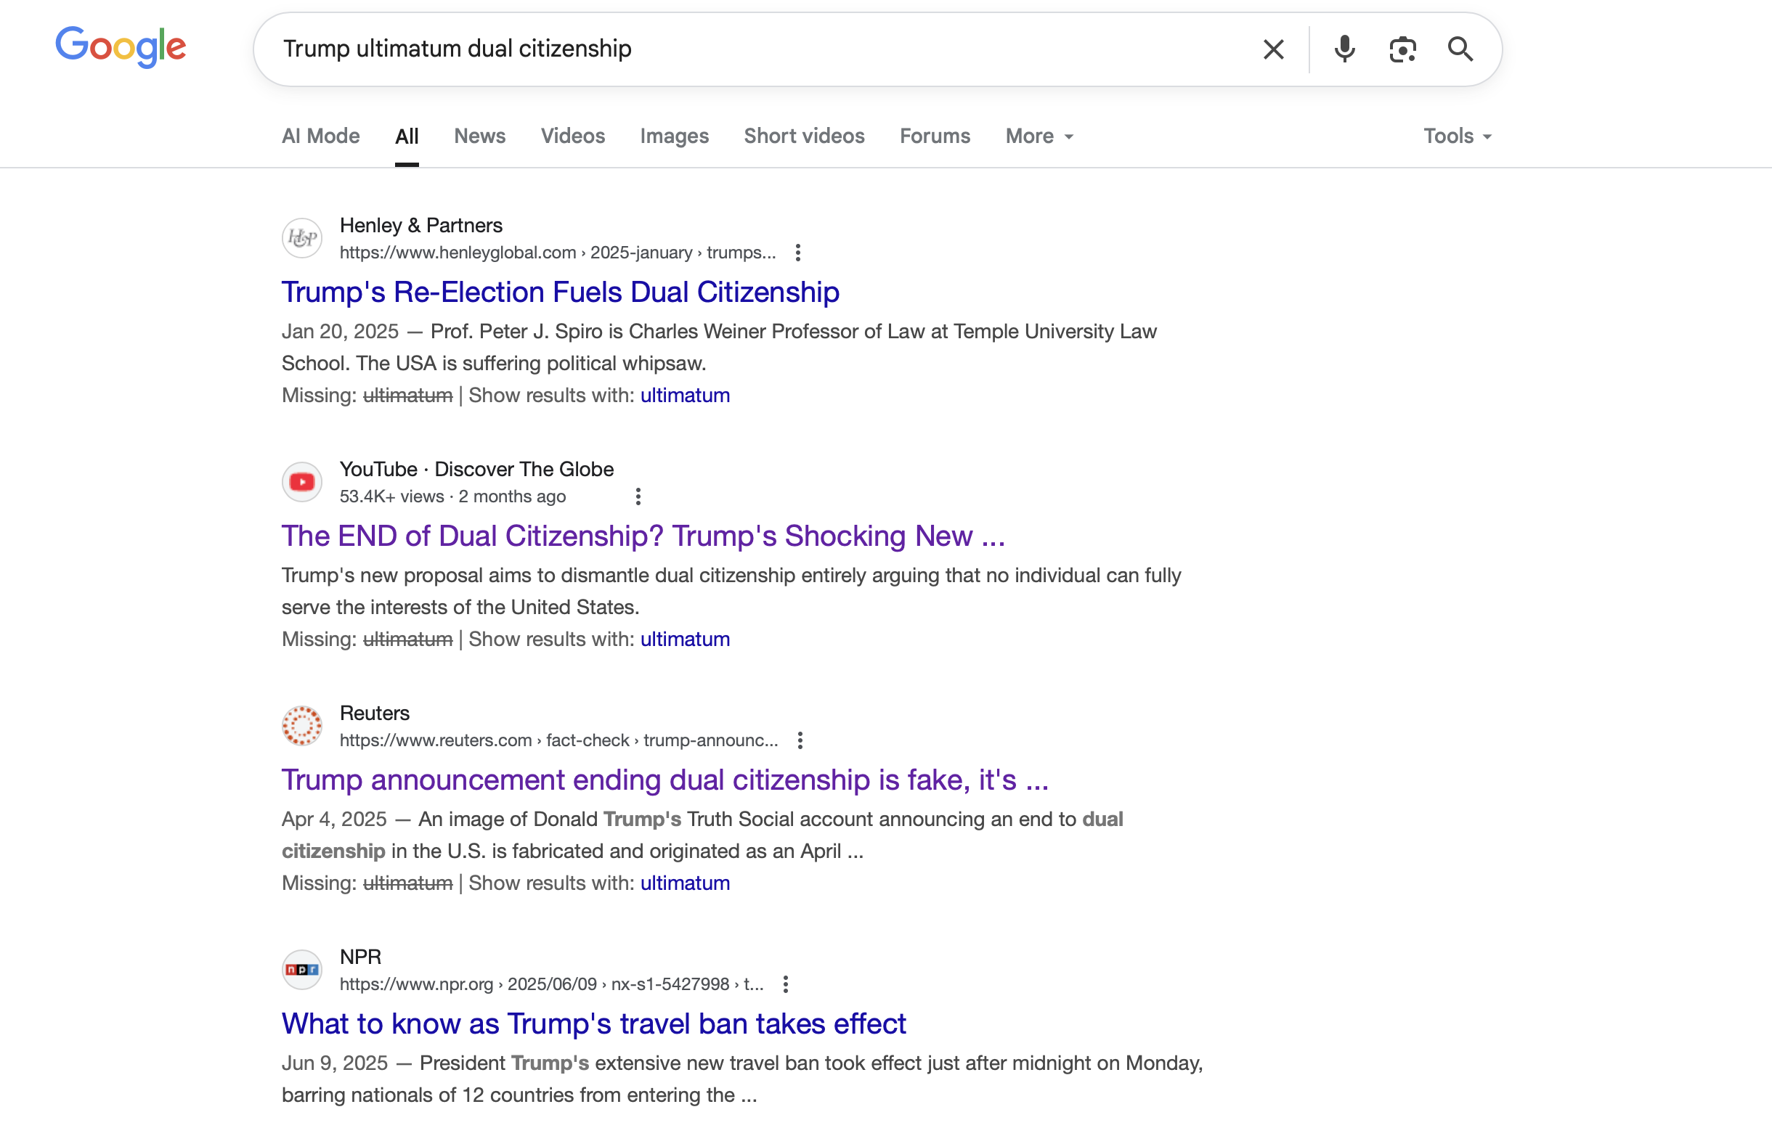1772x1128 pixels.
Task: Select the Short videos tab
Action: [804, 136]
